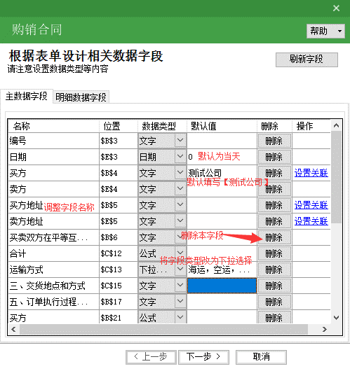Click the horizontal scrollbar right arrow

click(x=324, y=329)
